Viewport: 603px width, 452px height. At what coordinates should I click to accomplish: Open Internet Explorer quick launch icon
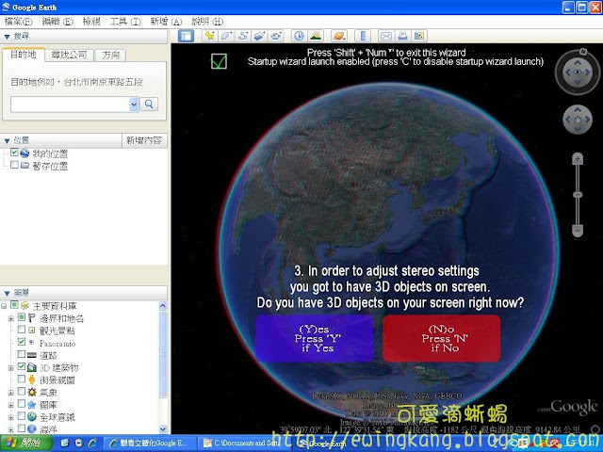(x=92, y=444)
